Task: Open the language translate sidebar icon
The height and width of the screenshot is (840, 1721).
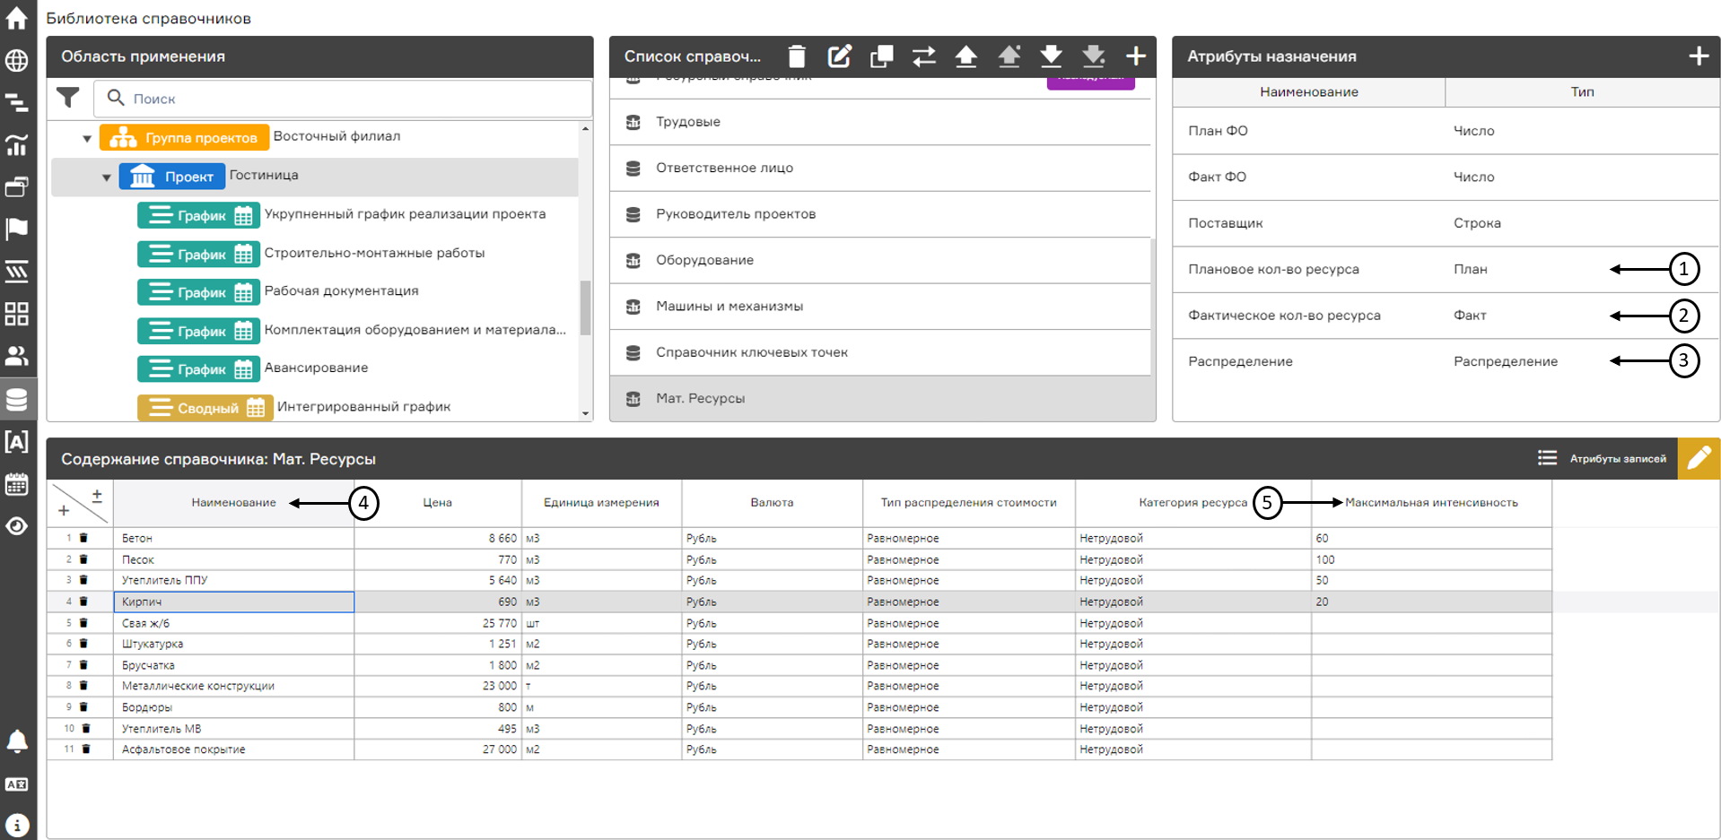Action: 17,784
